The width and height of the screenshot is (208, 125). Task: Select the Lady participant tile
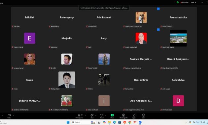tap(104, 38)
